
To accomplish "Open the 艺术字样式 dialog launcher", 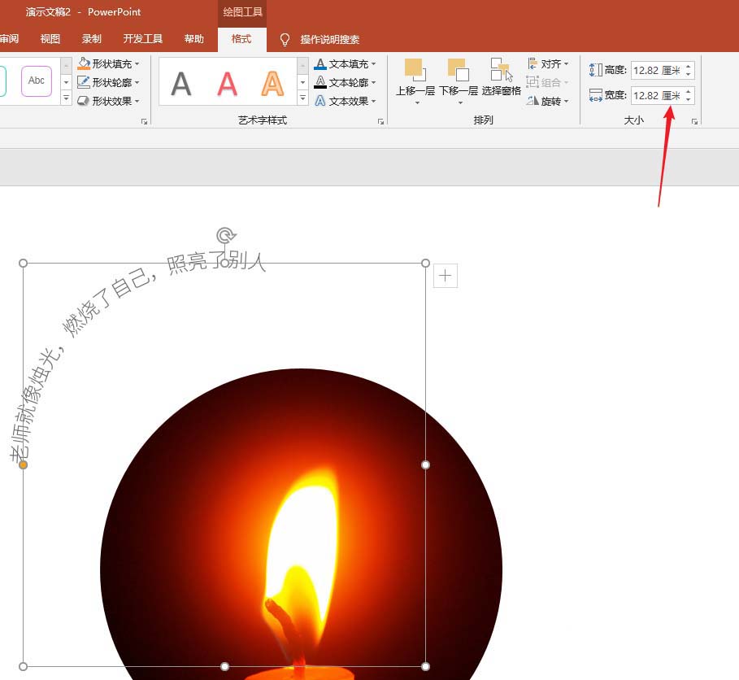I will (x=380, y=122).
